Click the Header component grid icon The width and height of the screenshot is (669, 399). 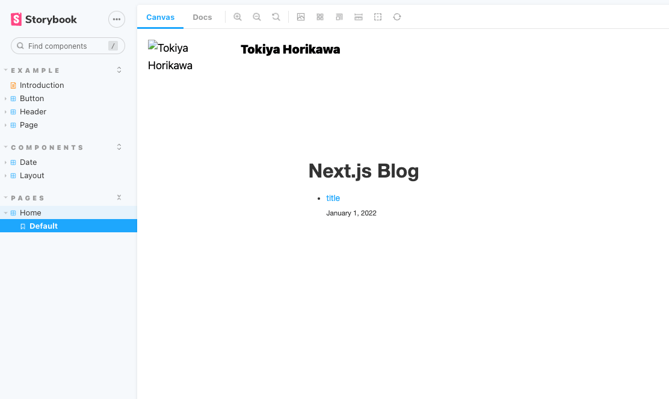coord(13,112)
